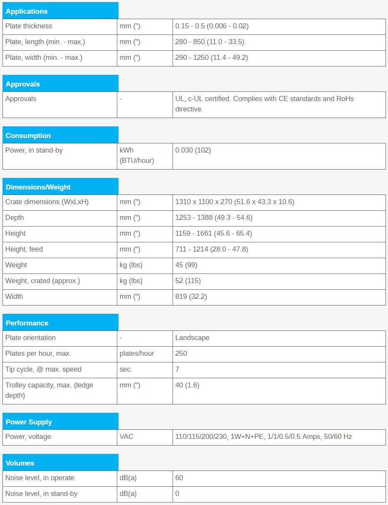Click the Weight, crated (approx.) label
This screenshot has width=388, height=505.
pos(42,281)
